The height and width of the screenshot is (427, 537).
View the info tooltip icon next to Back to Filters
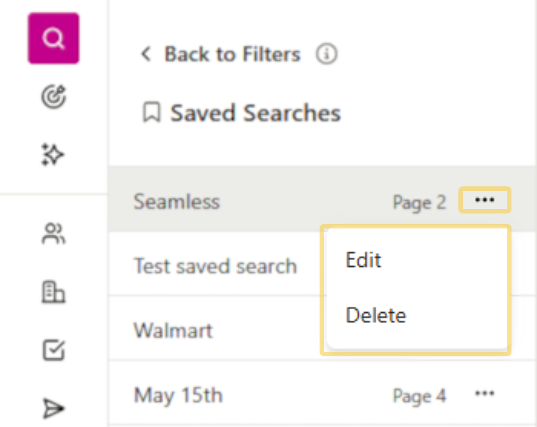point(326,54)
